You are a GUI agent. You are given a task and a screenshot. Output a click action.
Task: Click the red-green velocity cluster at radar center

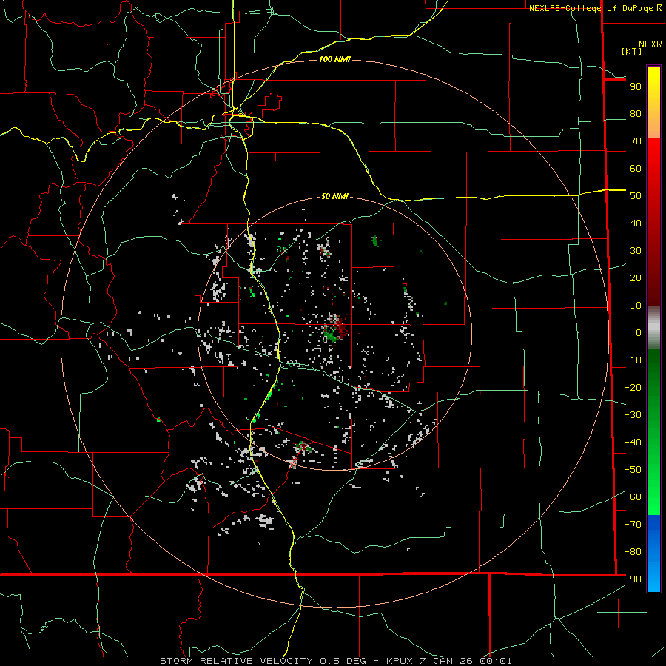coord(335,329)
